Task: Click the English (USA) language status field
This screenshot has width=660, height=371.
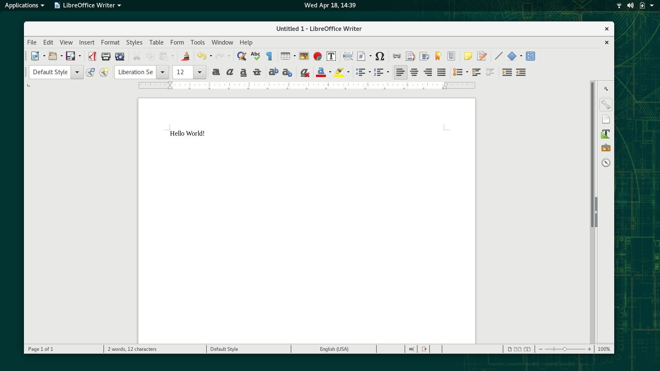Action: point(334,349)
